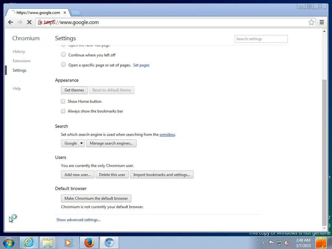Open the Google search engine dropdown
The image size is (332, 249).
click(73, 143)
